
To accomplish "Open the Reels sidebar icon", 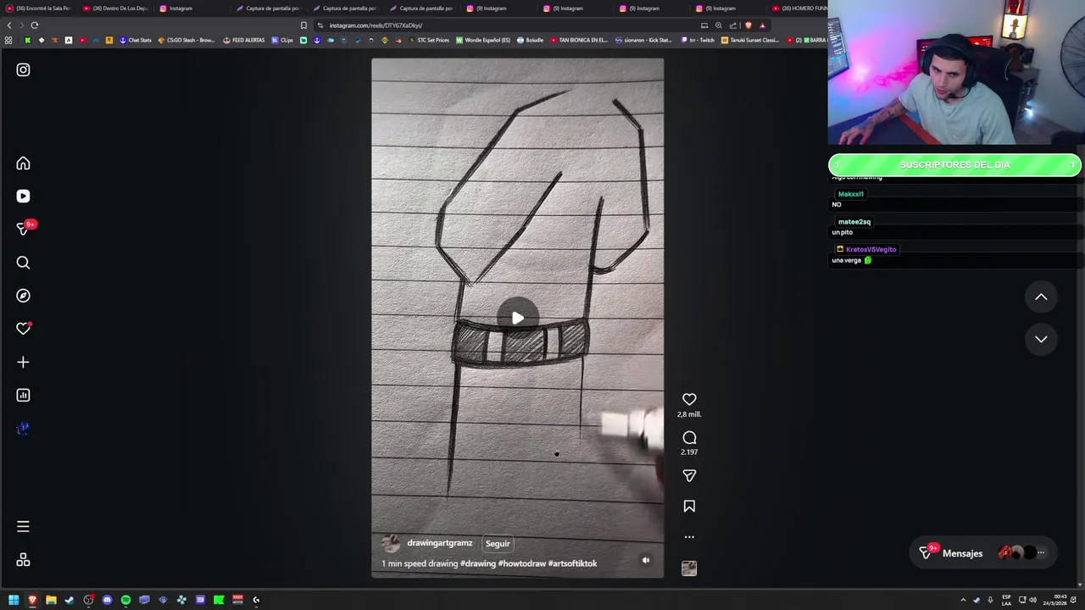I will (23, 197).
